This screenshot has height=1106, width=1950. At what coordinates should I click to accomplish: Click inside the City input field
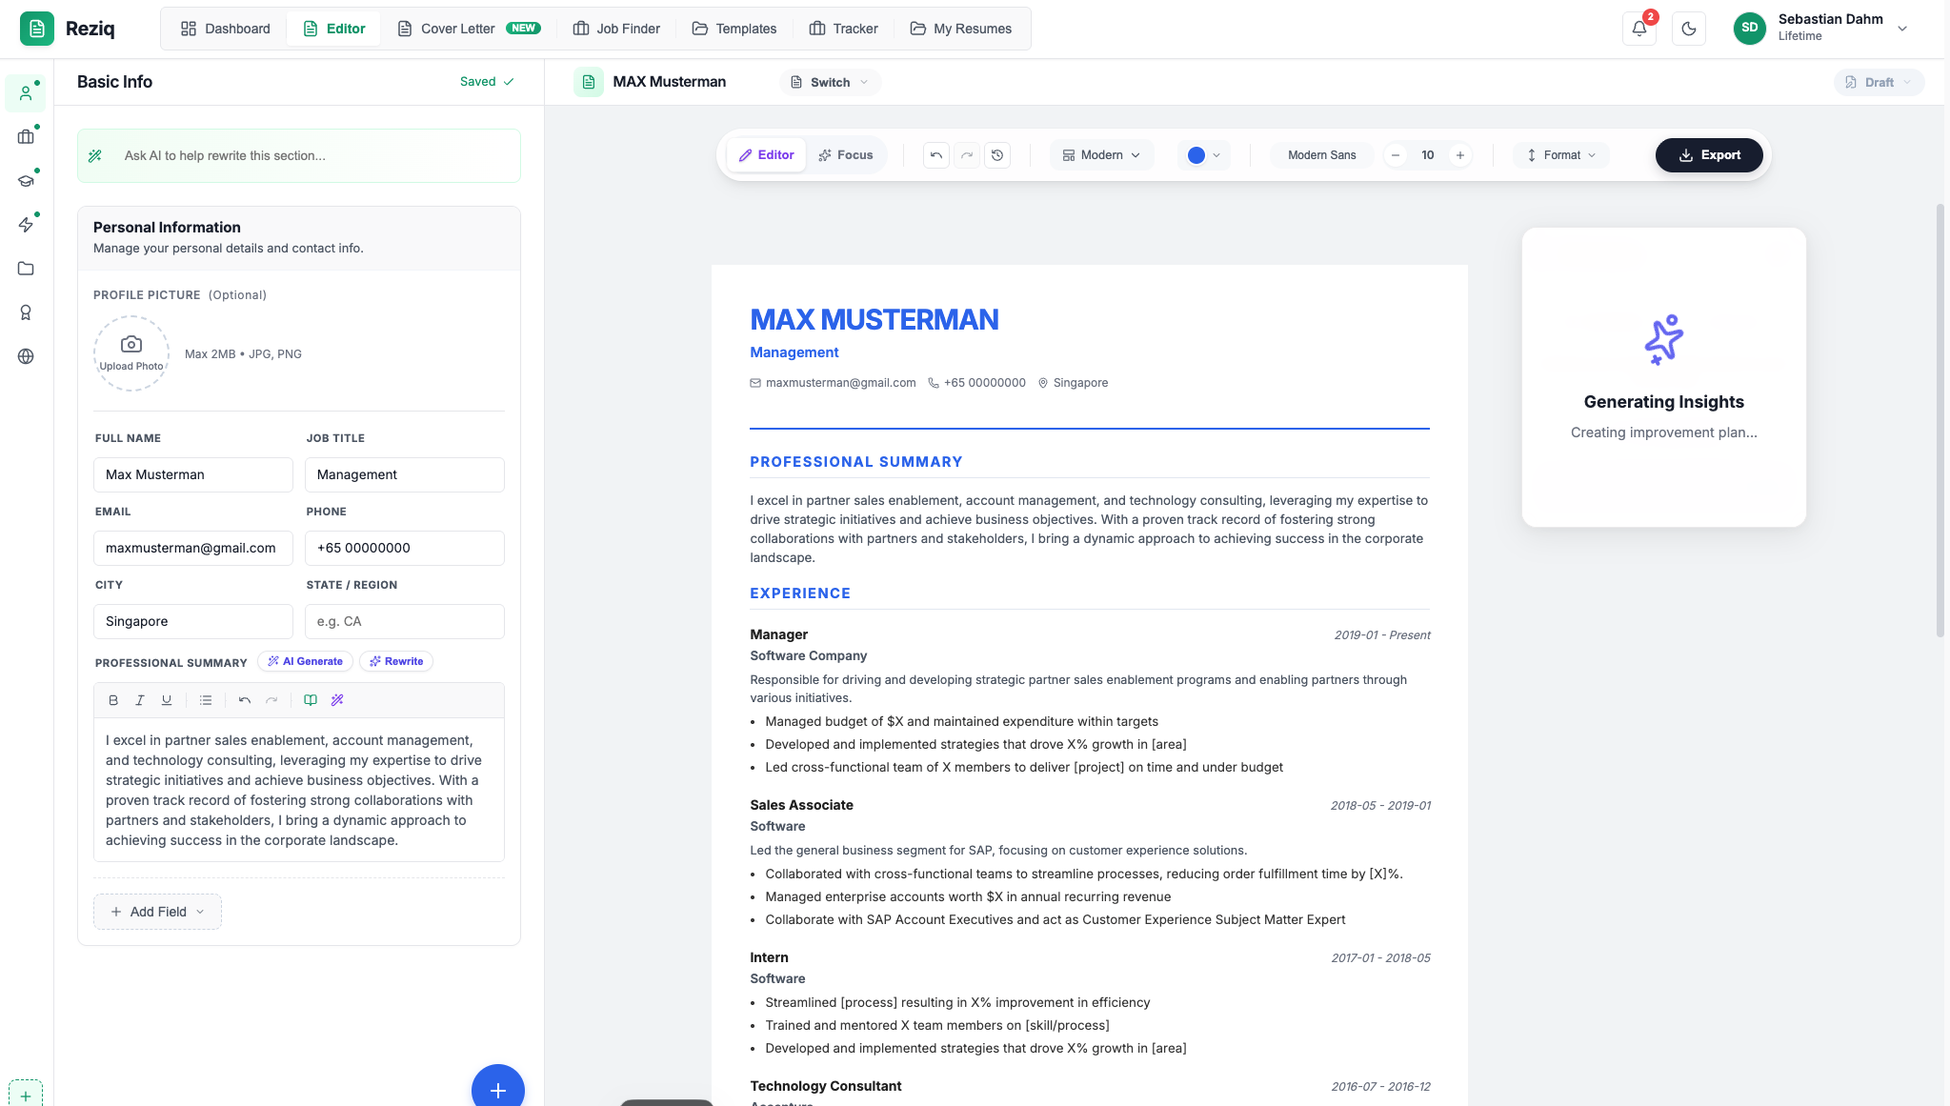192,620
